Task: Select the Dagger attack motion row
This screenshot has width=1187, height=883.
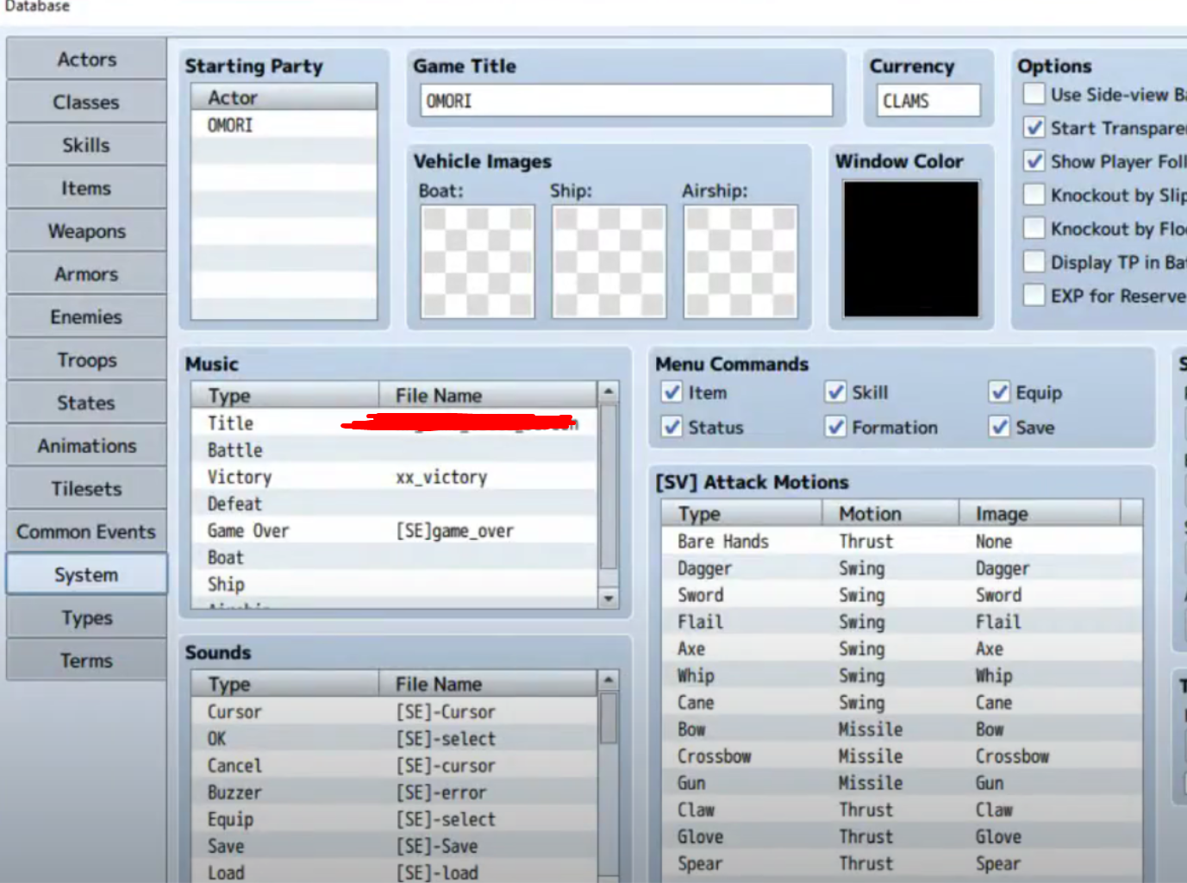Action: tap(902, 567)
